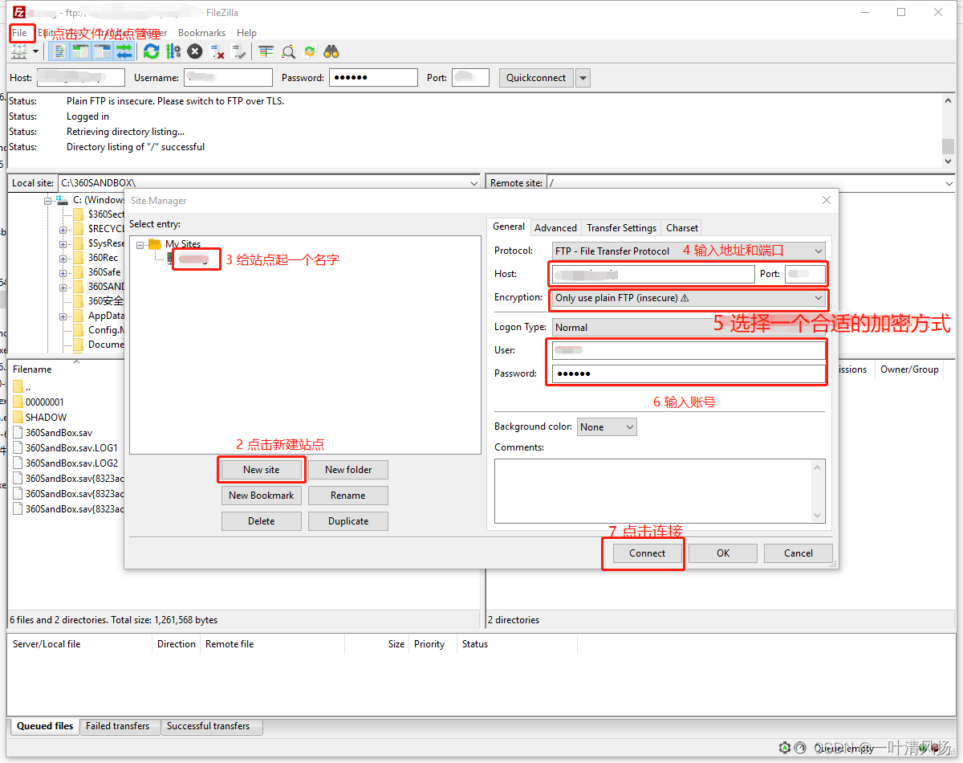The width and height of the screenshot is (963, 763).
Task: Click the Duplicate button
Action: coord(348,521)
